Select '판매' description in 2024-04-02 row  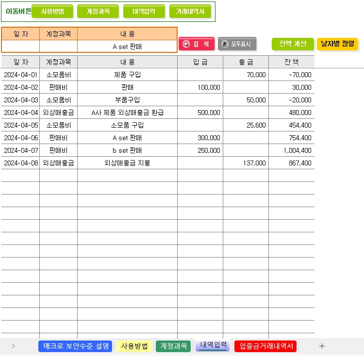(127, 87)
